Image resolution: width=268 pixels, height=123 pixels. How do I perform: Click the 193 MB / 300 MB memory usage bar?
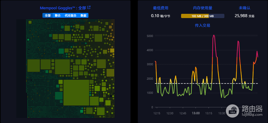[x=203, y=16]
